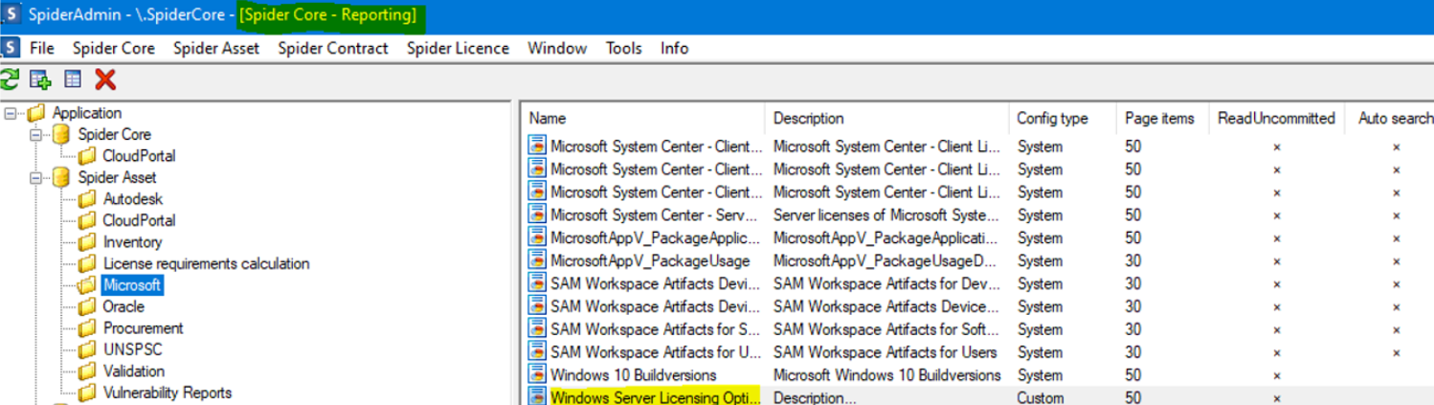Sort by the Description column header
The height and width of the screenshot is (405, 1434).
[886, 119]
